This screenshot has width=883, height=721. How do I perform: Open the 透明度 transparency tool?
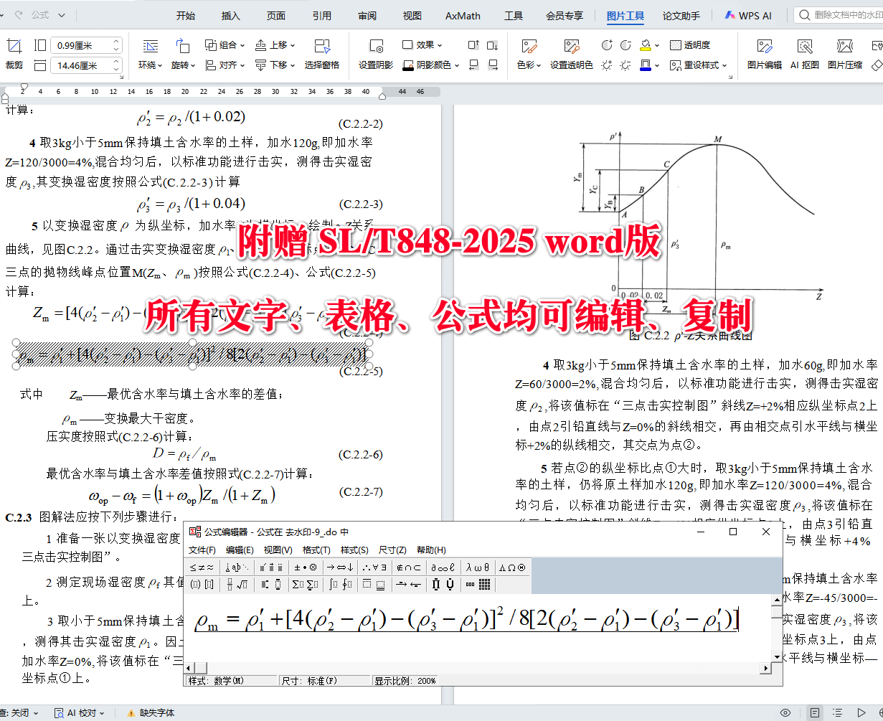pyautogui.click(x=694, y=44)
